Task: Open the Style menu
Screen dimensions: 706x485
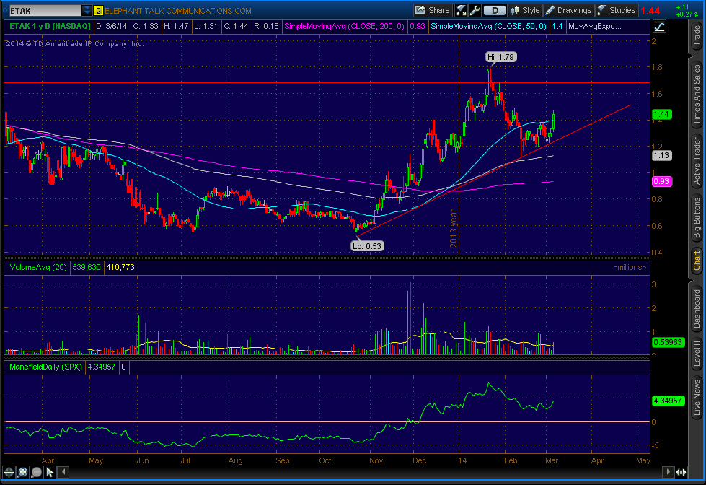Action: [x=525, y=10]
